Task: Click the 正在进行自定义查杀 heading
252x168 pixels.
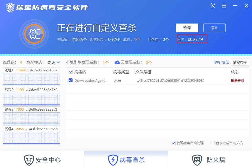Action: [x=97, y=28]
